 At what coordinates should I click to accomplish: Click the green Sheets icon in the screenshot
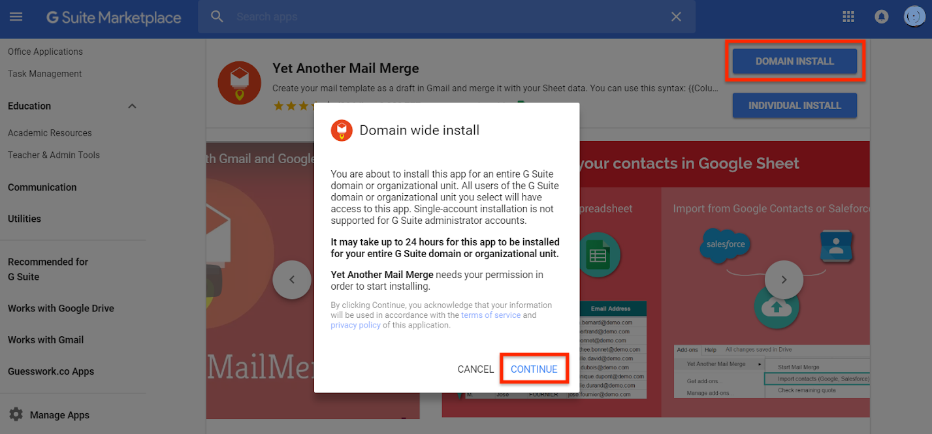598,256
